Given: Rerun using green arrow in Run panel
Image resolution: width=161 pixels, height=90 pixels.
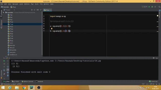Looking at the screenshot, I should click(x=4, y=61).
